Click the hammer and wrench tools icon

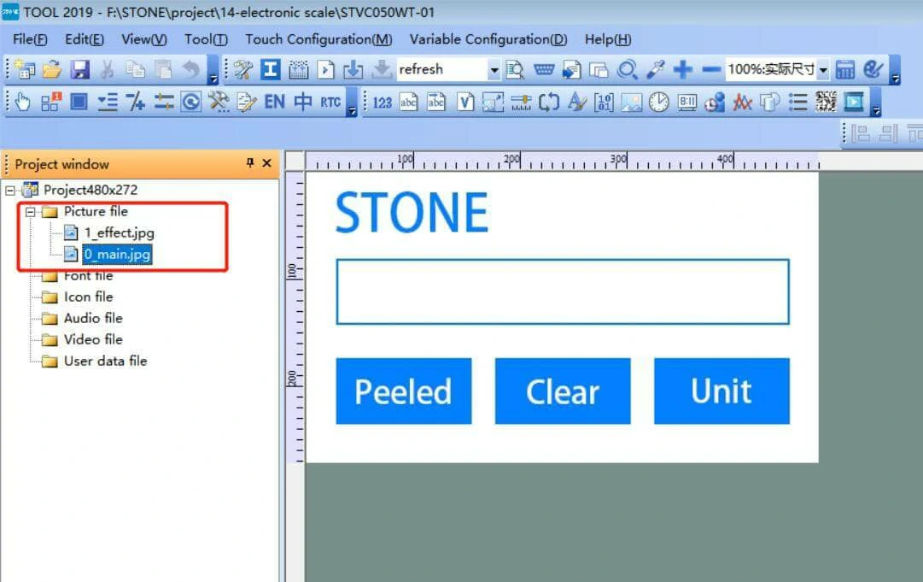pyautogui.click(x=219, y=102)
